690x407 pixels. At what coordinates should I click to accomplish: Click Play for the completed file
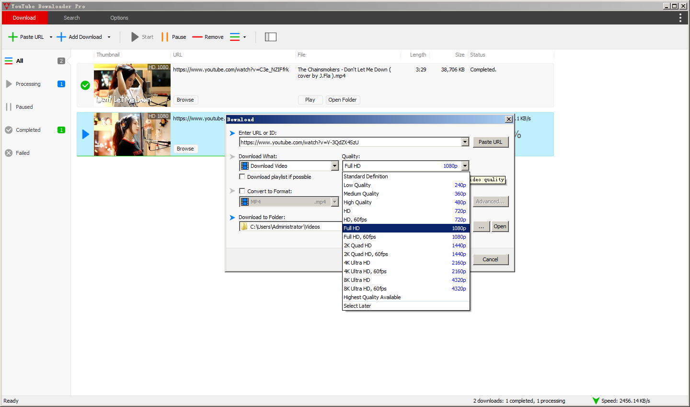310,100
